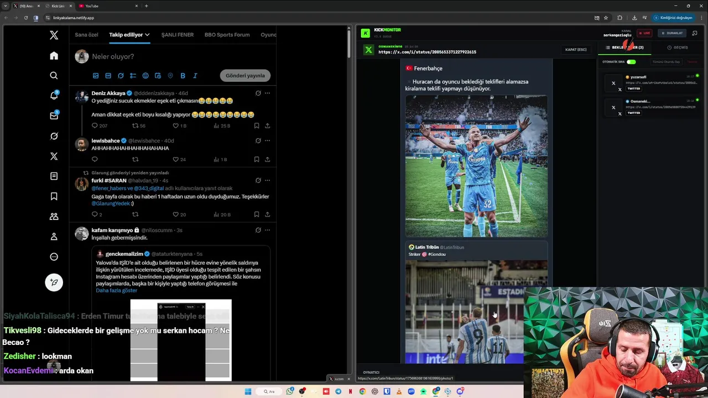Screen dimensions: 708x398
Task: Open Messages envelope in X sidebar
Action: pos(54,116)
